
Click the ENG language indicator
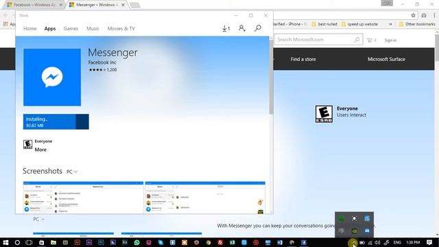tap(397, 242)
